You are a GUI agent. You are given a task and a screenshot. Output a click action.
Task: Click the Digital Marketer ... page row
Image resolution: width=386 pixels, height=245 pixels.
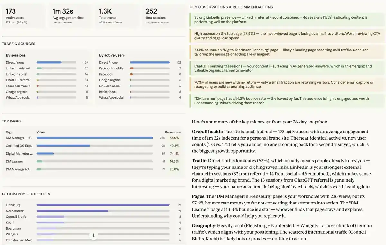pyautogui.click(x=94, y=154)
